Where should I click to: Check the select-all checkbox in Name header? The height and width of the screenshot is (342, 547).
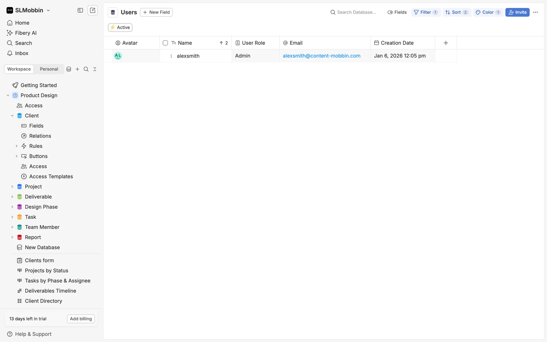[165, 43]
